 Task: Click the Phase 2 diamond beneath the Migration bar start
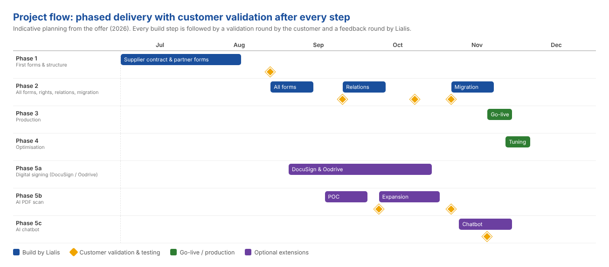coord(450,99)
